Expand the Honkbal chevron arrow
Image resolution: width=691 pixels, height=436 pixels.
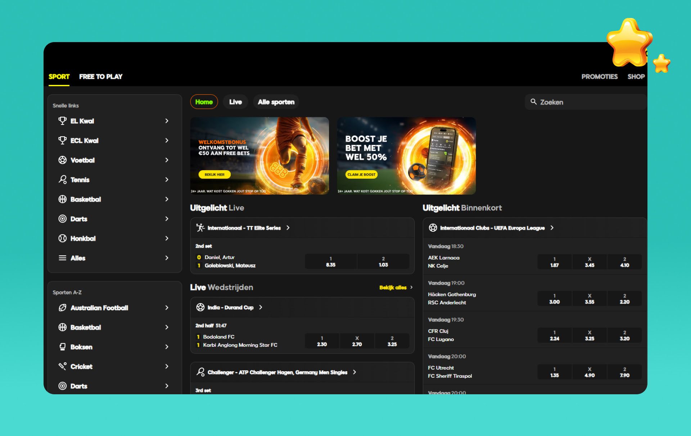point(167,239)
